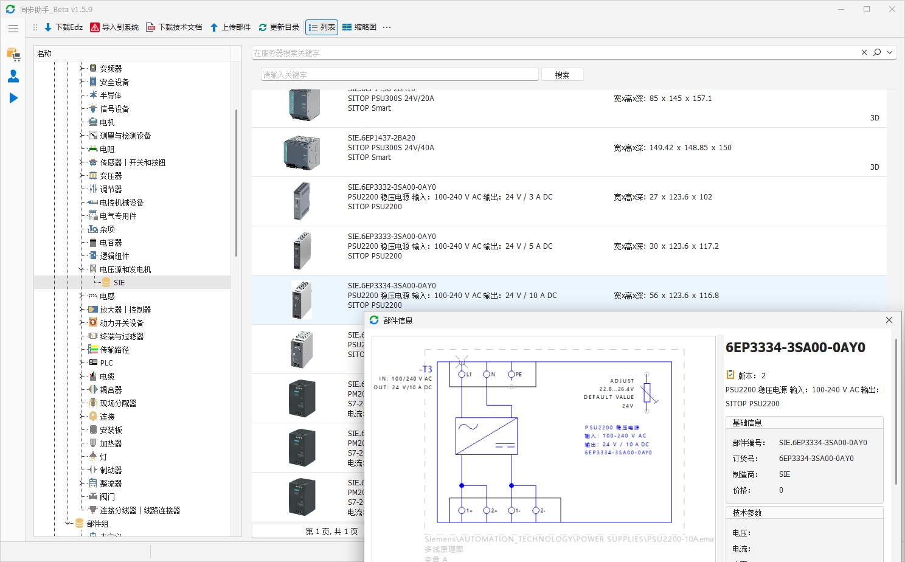Select the 信号设备 tree icon

[x=93, y=109]
